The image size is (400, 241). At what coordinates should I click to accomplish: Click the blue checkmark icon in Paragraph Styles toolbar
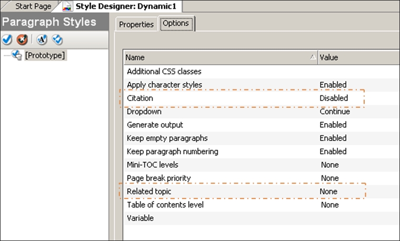[x=7, y=39]
